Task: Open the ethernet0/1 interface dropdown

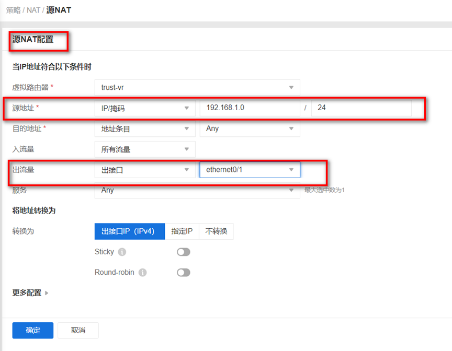Action: point(250,170)
